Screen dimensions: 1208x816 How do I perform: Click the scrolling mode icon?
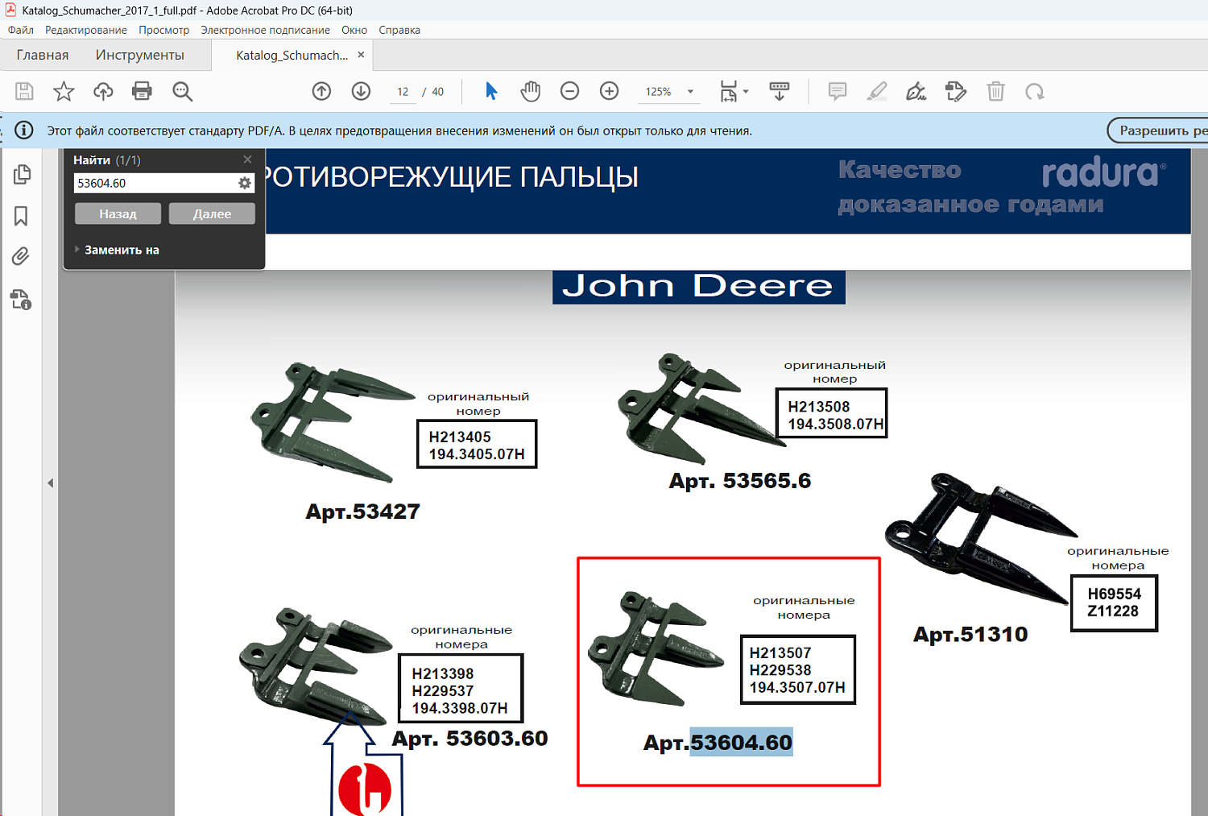[779, 91]
